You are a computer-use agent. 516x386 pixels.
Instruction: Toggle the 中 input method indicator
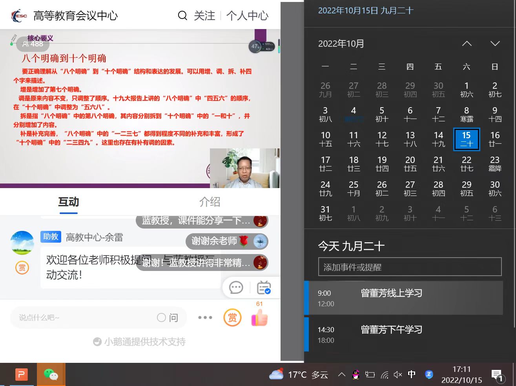pyautogui.click(x=412, y=374)
